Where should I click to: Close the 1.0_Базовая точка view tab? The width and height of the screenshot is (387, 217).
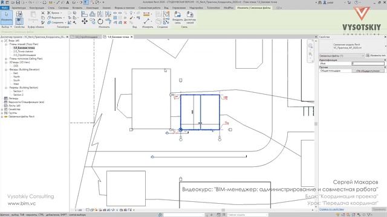tap(132, 37)
